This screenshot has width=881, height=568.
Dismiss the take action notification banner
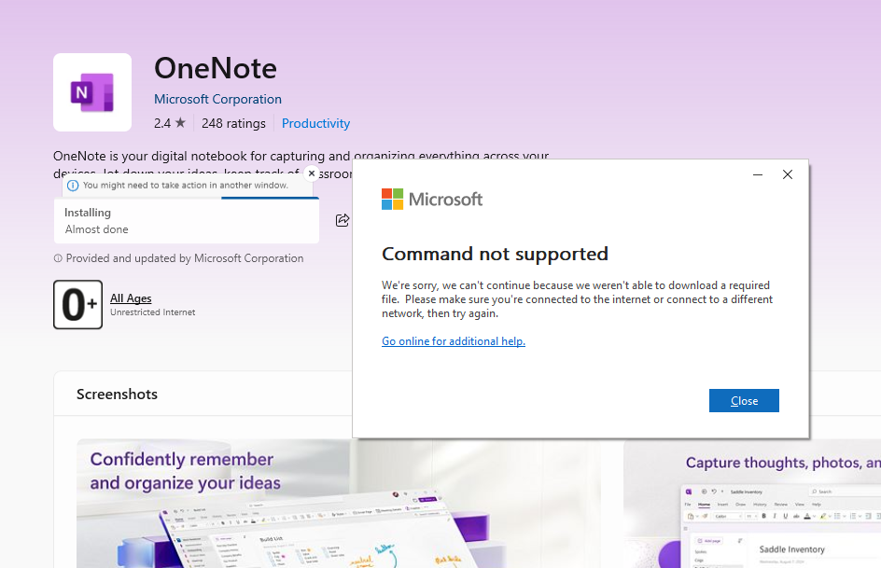311,173
